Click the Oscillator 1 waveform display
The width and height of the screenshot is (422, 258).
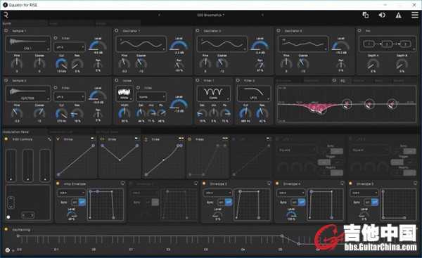pyautogui.click(x=141, y=44)
